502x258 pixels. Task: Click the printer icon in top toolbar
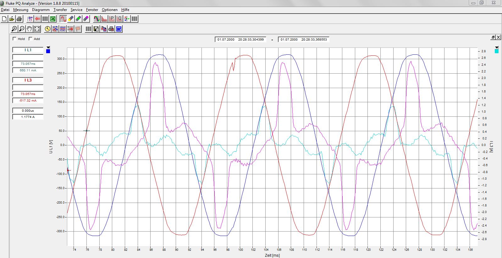[x=19, y=19]
